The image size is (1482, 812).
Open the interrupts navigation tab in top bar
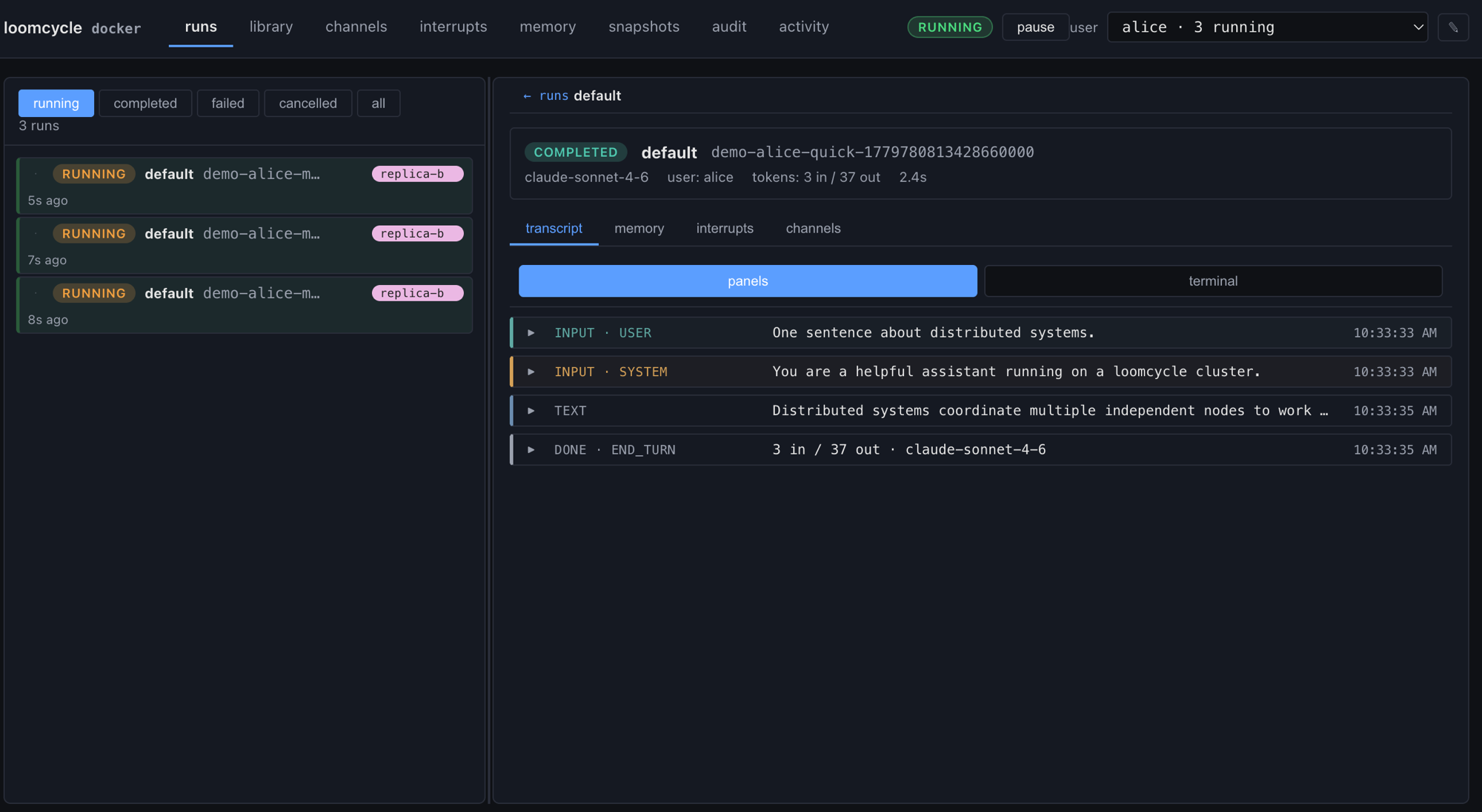coord(453,27)
